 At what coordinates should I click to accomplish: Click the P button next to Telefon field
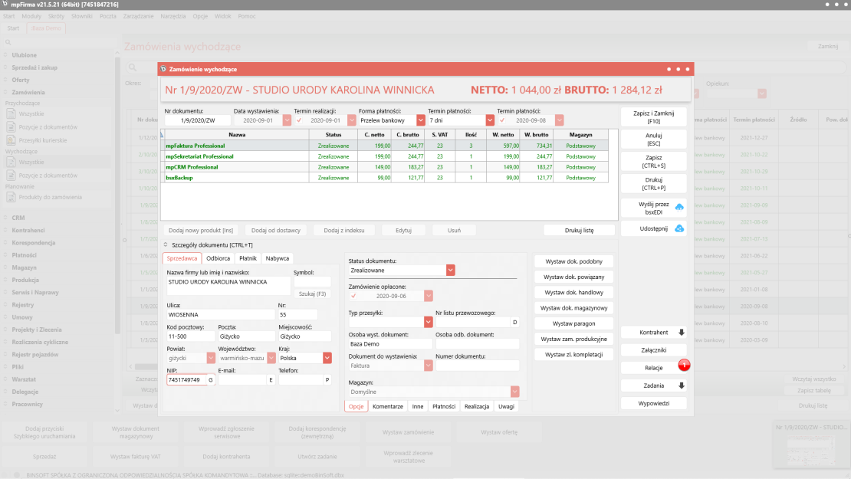pyautogui.click(x=327, y=379)
